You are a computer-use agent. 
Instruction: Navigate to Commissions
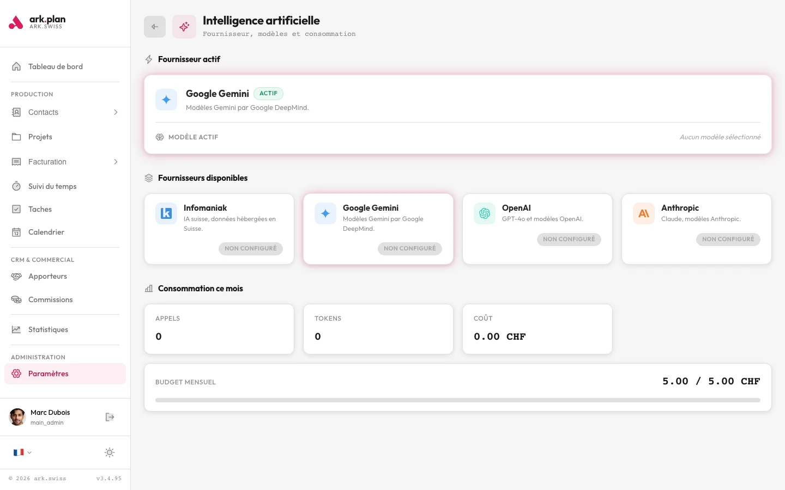[65, 299]
